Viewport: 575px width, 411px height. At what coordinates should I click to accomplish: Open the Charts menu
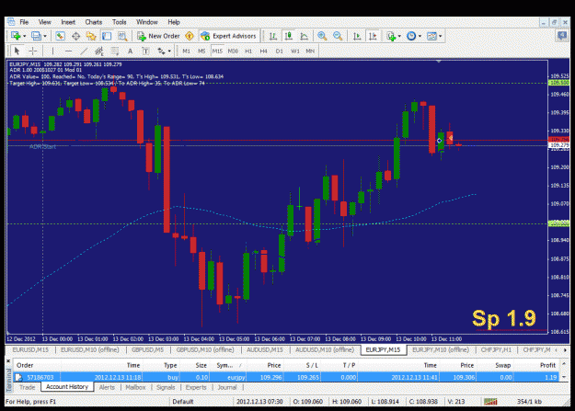click(94, 22)
